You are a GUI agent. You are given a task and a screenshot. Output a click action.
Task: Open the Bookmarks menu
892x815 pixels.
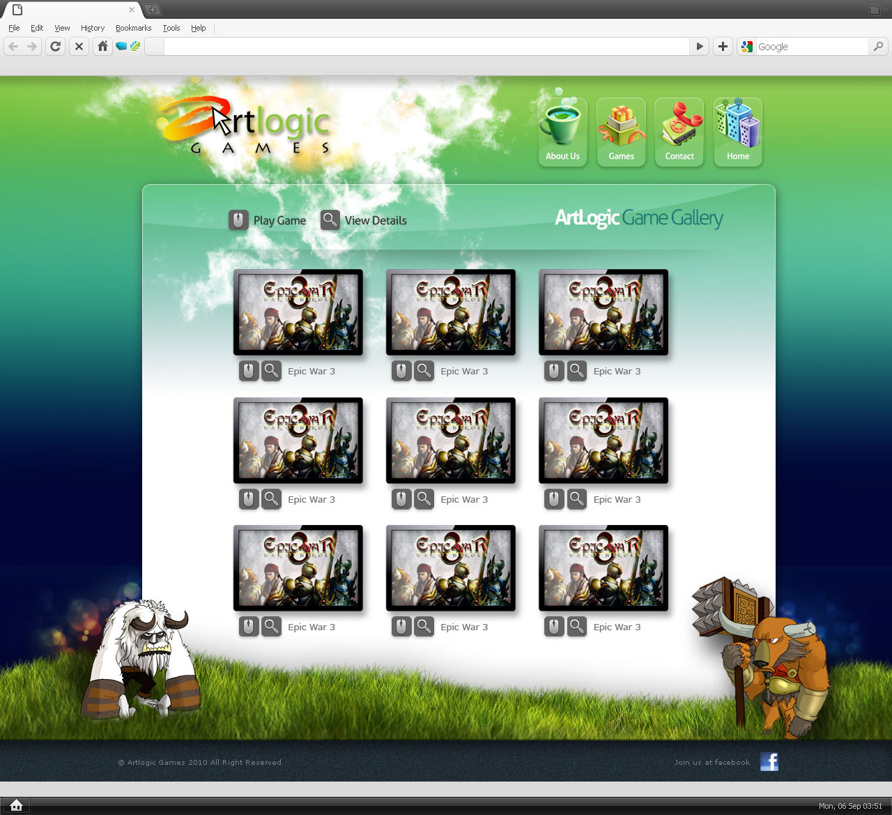coord(134,28)
